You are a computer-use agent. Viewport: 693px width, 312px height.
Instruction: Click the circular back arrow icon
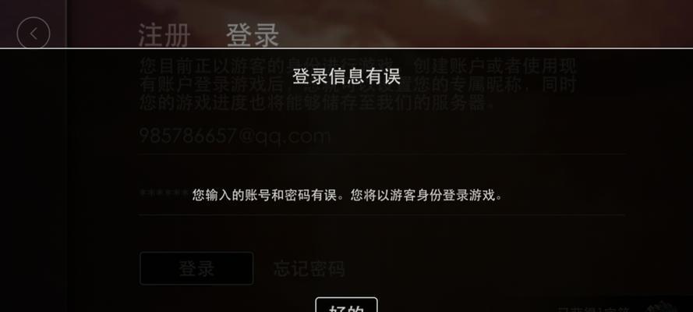[x=34, y=34]
